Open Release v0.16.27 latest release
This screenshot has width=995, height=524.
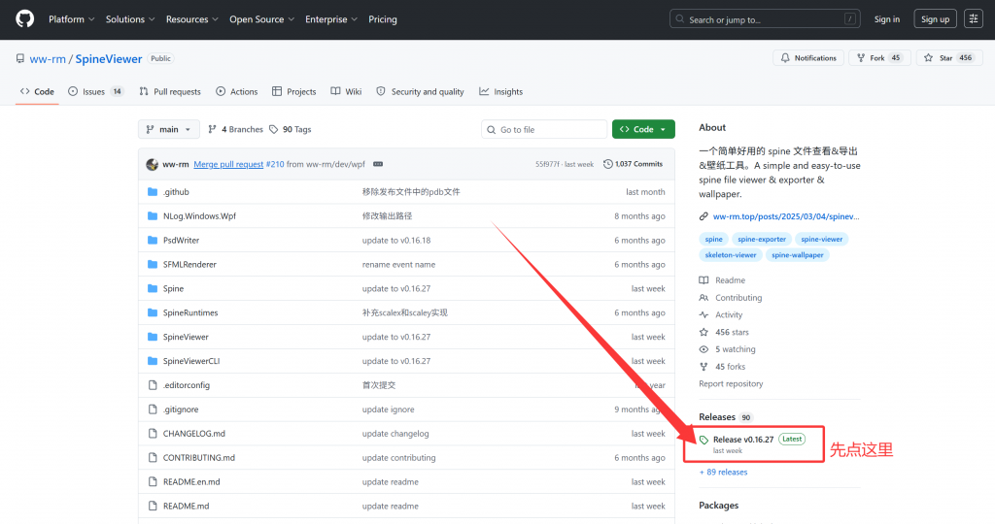(x=743, y=440)
